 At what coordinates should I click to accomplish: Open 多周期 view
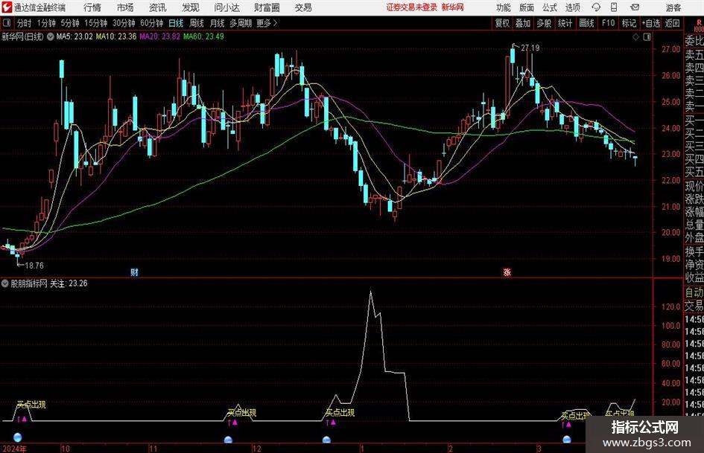click(241, 23)
